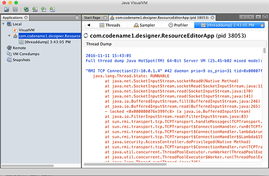269x176 pixels.
Task: Close the threaddump 3:43:05 PM subtab
Action: [262, 26]
